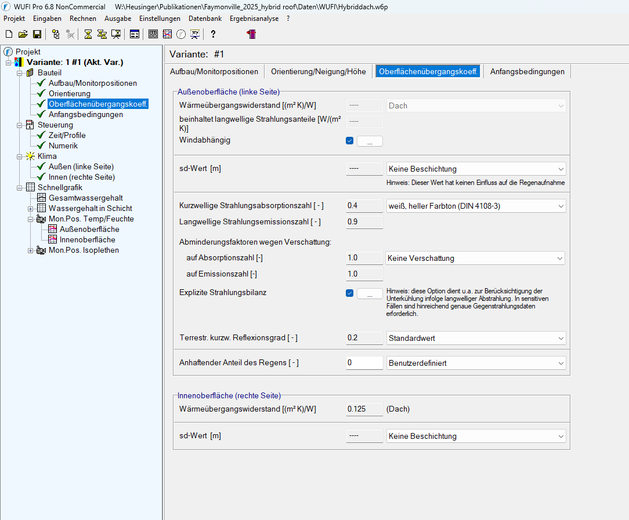Click the '...' button next to Windabhängig

pos(370,141)
